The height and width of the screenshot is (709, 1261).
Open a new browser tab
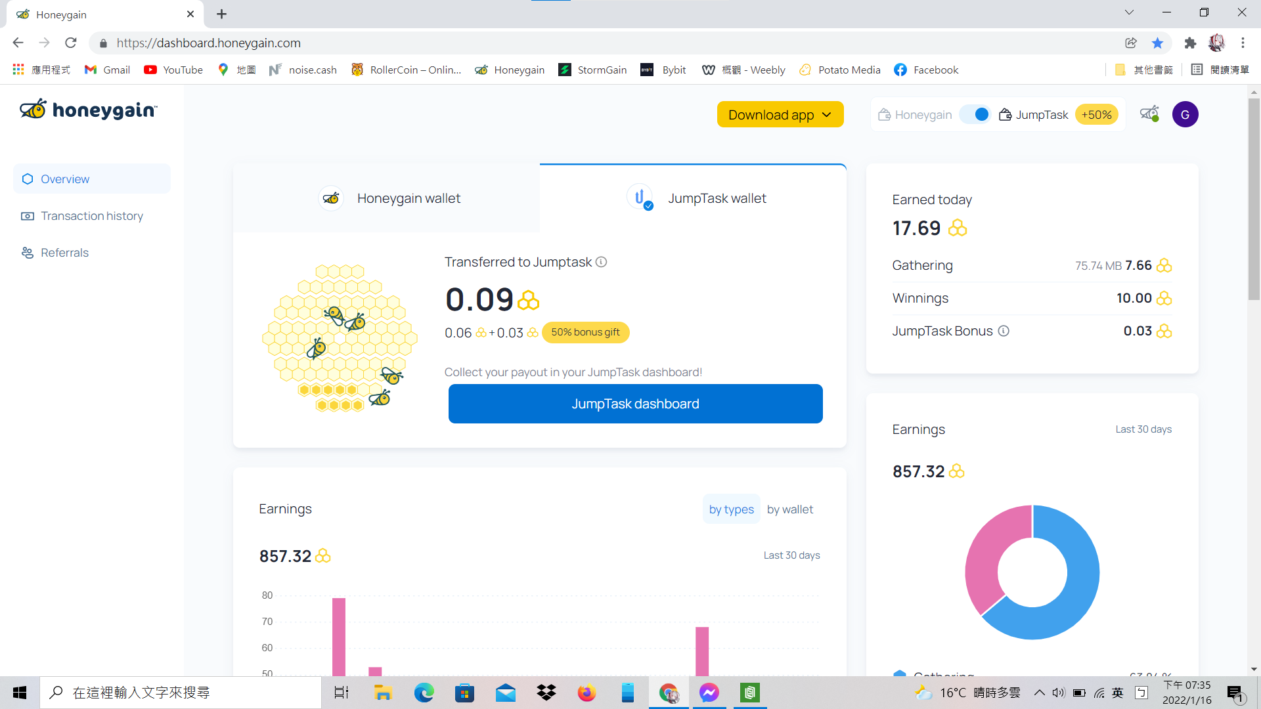tap(222, 14)
